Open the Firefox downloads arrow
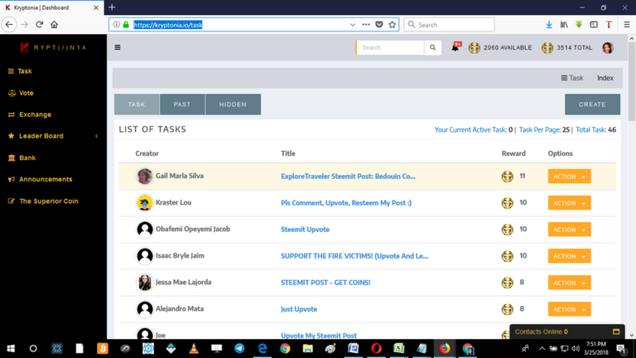 (549, 25)
